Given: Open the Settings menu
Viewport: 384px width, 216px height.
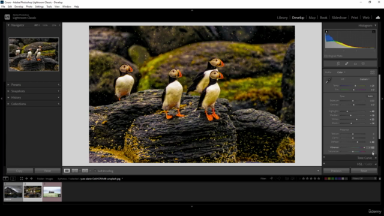Looking at the screenshot, I should coord(39,7).
